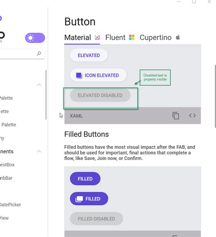Click into the sidebar search field
216x237 pixels.
tap(22, 54)
